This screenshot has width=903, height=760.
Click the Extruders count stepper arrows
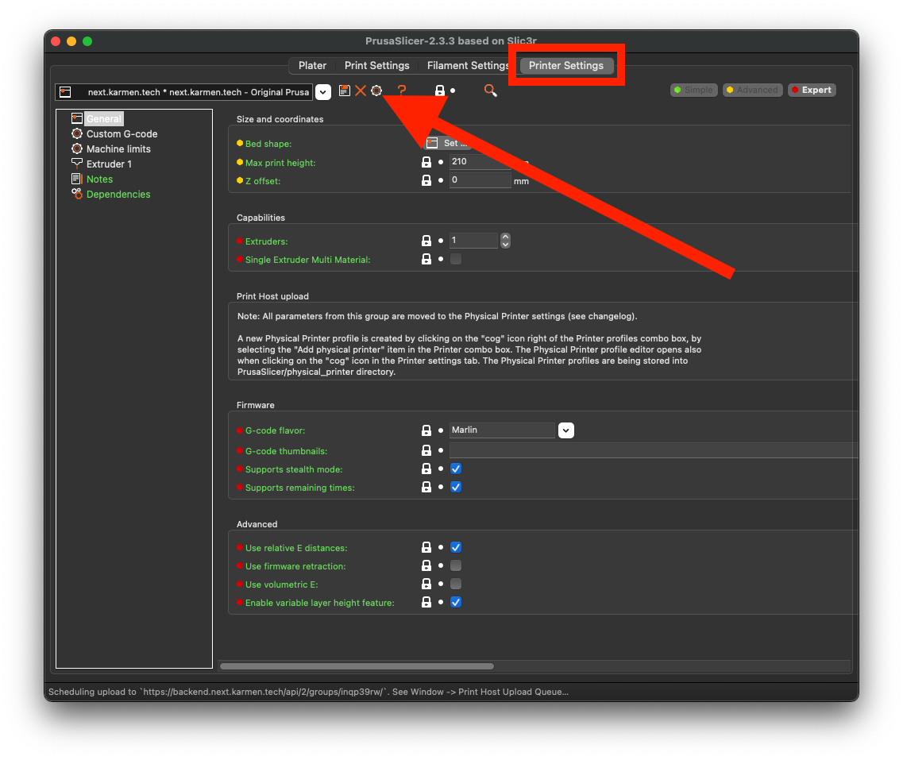click(505, 240)
